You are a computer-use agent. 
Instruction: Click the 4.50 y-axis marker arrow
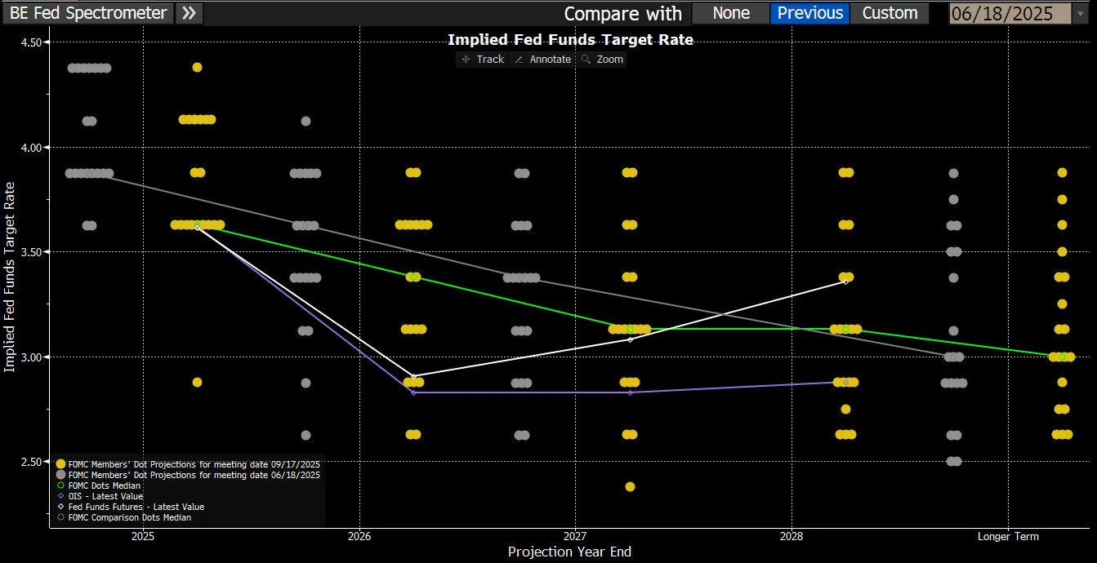(47, 42)
